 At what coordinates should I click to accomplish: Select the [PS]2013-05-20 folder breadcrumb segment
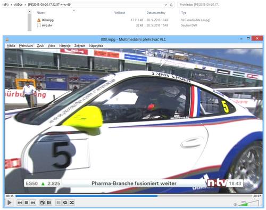click(49, 5)
